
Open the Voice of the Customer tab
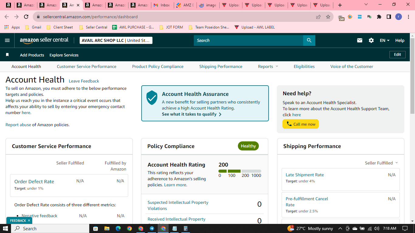point(352,66)
